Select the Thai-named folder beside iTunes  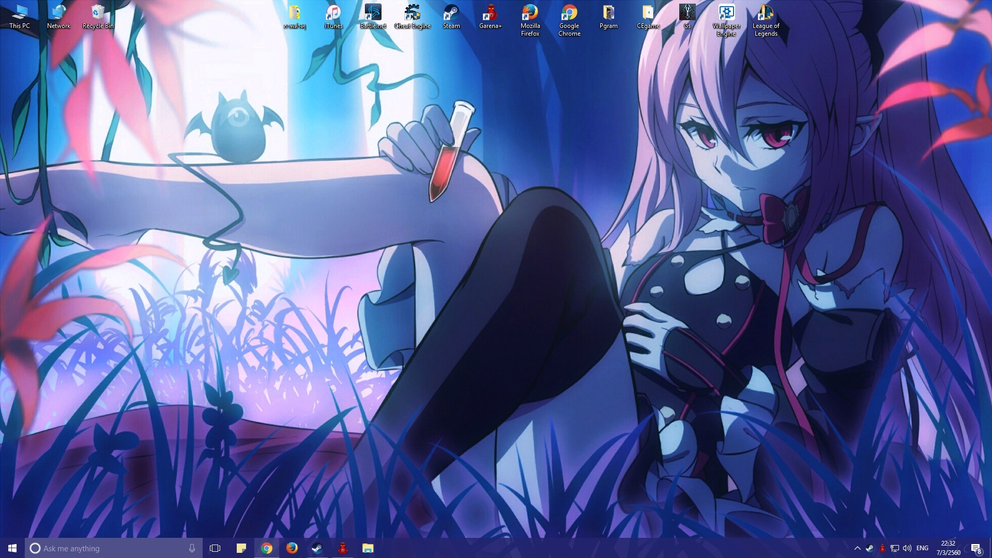(x=295, y=17)
